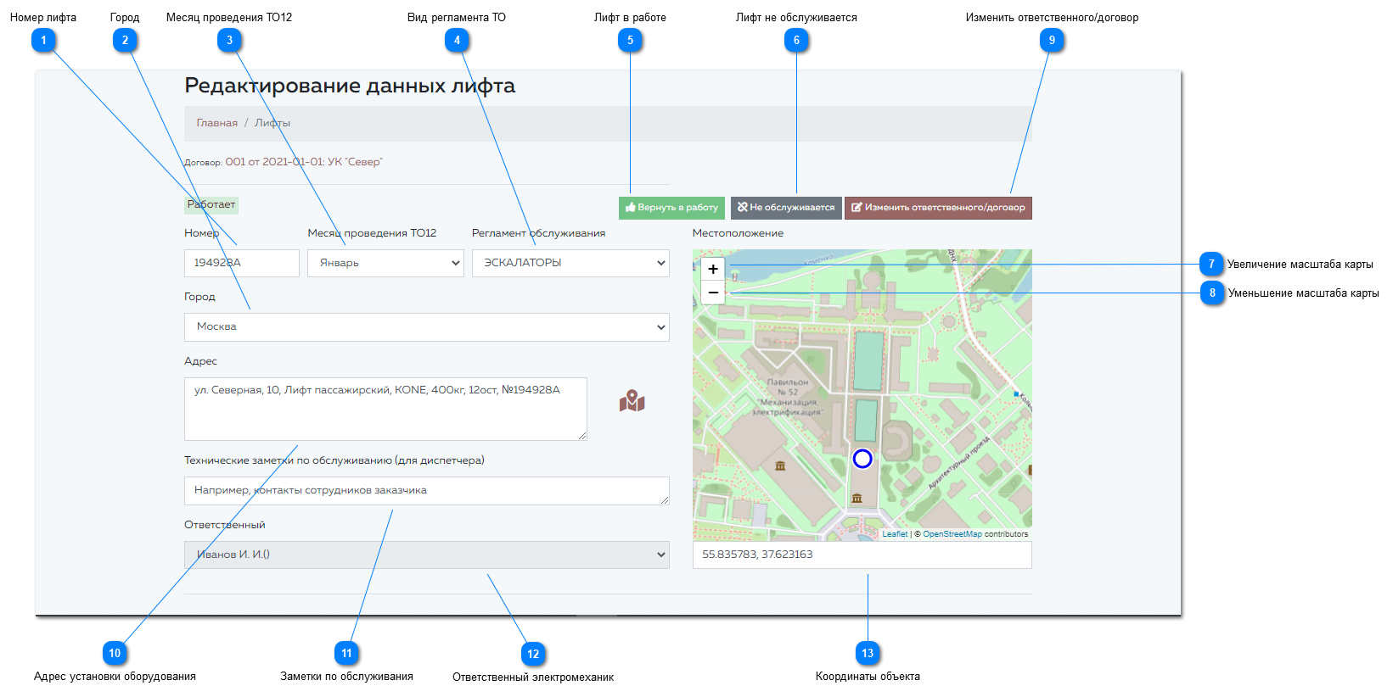Click 'Редактирование данных лифта' heading
The image size is (1393, 697).
coord(350,86)
